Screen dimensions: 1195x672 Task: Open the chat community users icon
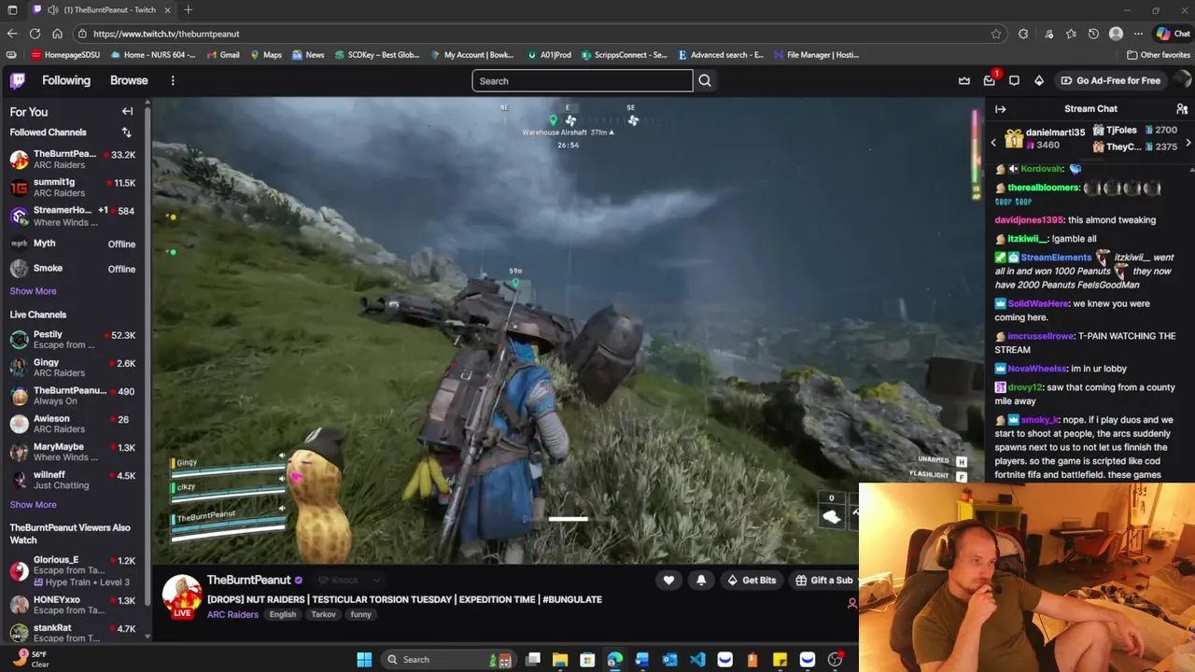1182,109
